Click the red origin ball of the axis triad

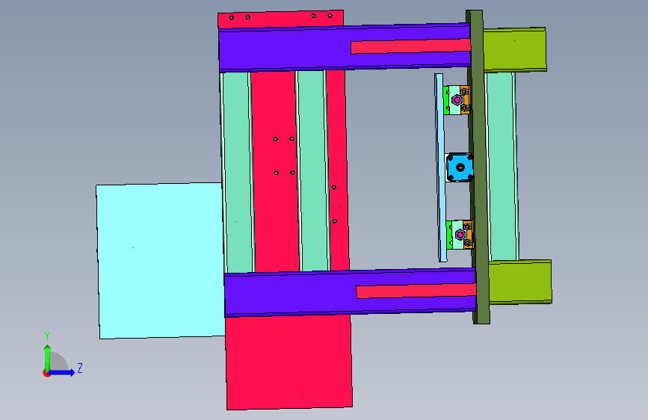(46, 373)
